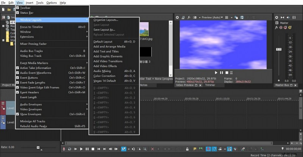Viewport: 303px width, 157px height.
Task: Click the red delete X icon
Action: tap(153, 149)
